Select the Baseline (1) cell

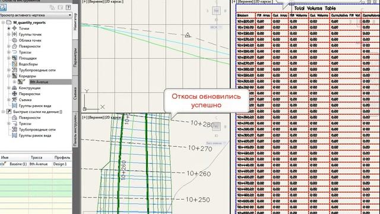pyautogui.click(x=18, y=164)
